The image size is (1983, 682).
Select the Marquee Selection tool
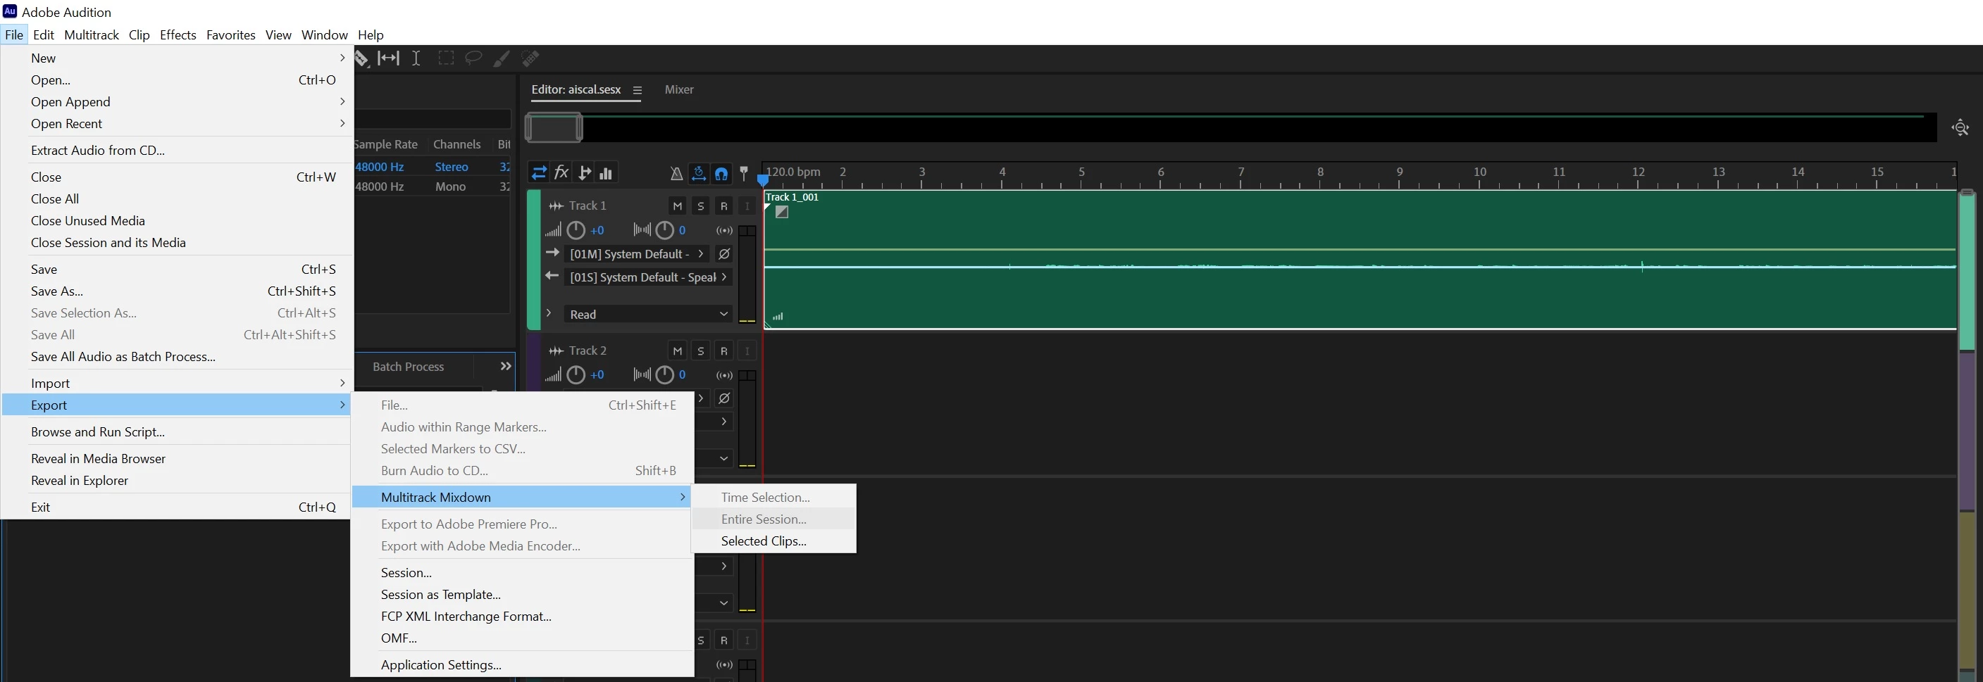tap(446, 58)
